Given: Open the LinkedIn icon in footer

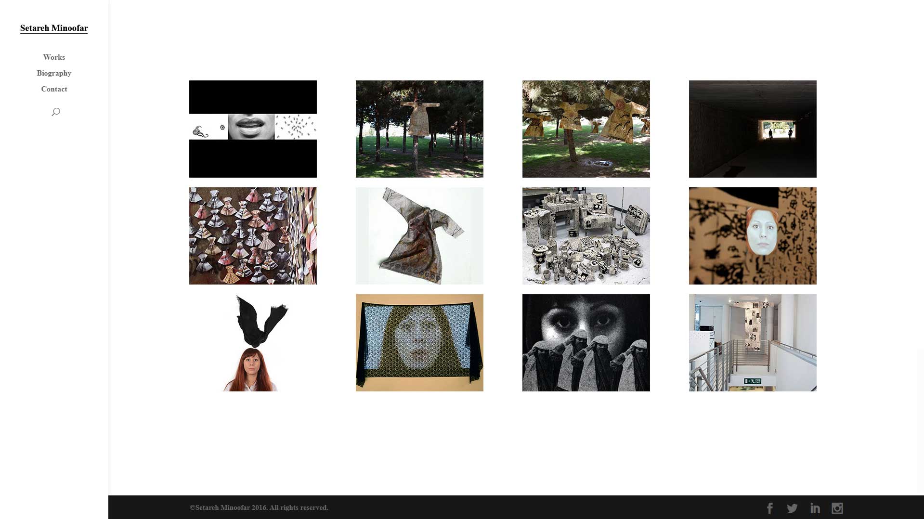Looking at the screenshot, I should pos(815,508).
